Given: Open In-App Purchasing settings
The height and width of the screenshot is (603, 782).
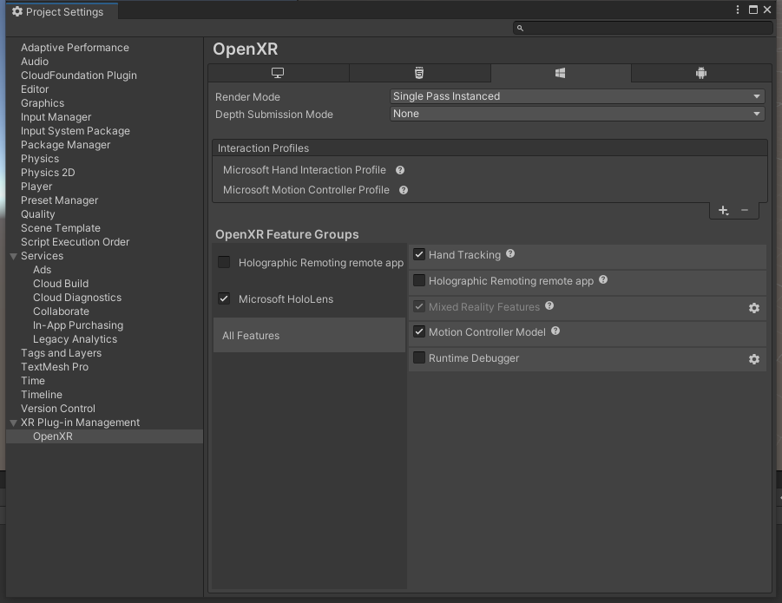Looking at the screenshot, I should click(x=78, y=324).
